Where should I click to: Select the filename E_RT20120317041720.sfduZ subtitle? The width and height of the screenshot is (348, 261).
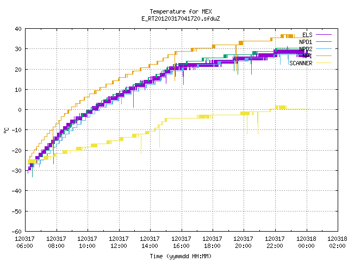pyautogui.click(x=181, y=18)
